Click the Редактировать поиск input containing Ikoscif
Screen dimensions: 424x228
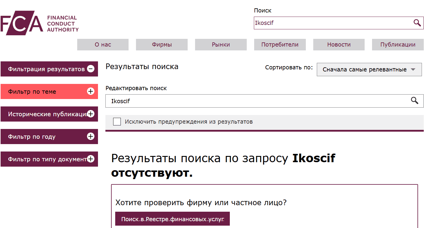coord(238,101)
